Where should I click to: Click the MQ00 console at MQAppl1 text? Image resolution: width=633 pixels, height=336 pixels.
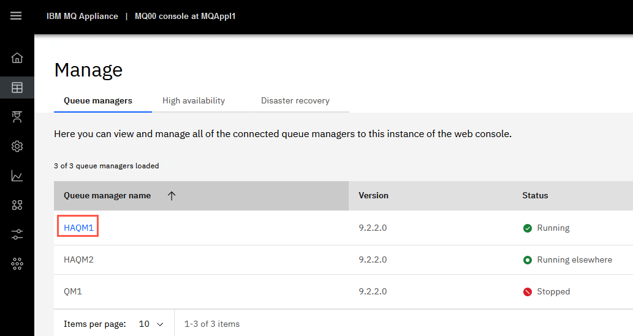click(x=185, y=16)
